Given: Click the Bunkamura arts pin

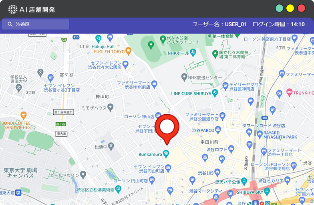Looking at the screenshot, I should pyautogui.click(x=166, y=154).
